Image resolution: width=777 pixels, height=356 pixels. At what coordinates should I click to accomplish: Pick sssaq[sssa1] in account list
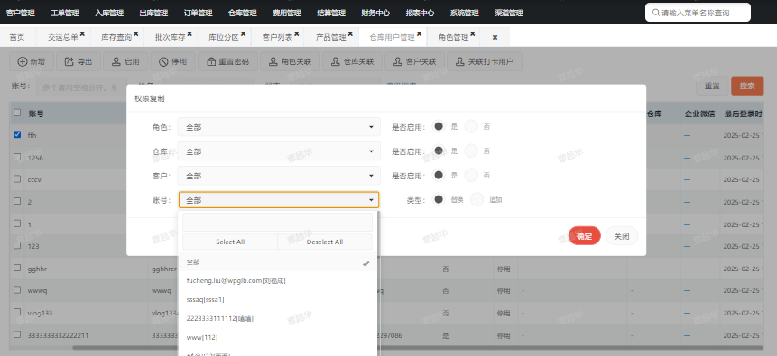278,299
